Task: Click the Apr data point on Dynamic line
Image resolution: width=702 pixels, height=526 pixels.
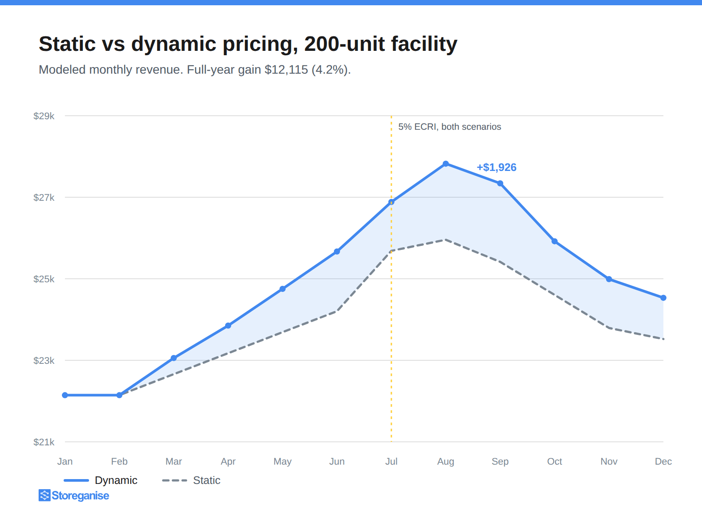Action: click(228, 326)
